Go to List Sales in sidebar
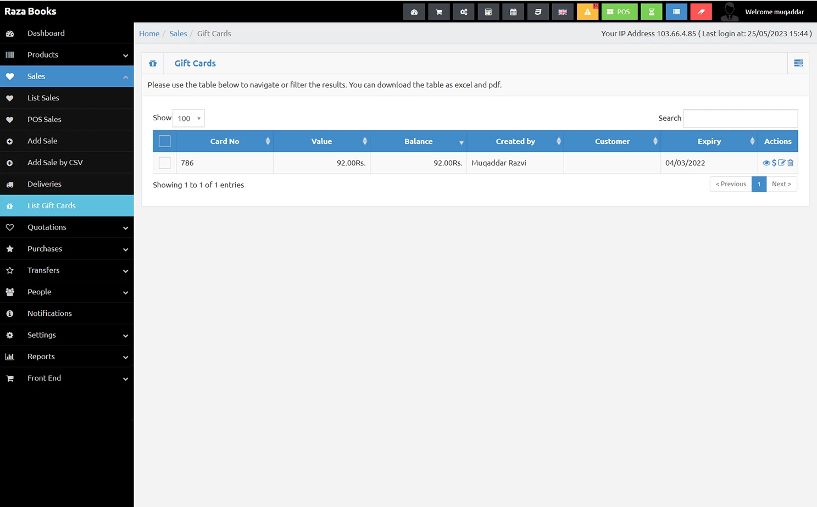 coord(43,98)
